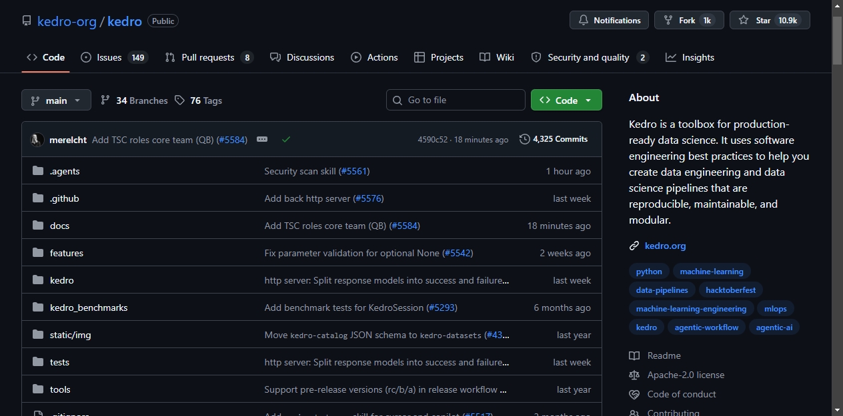Open the 1k fork count badge
The height and width of the screenshot is (416, 843).
707,21
